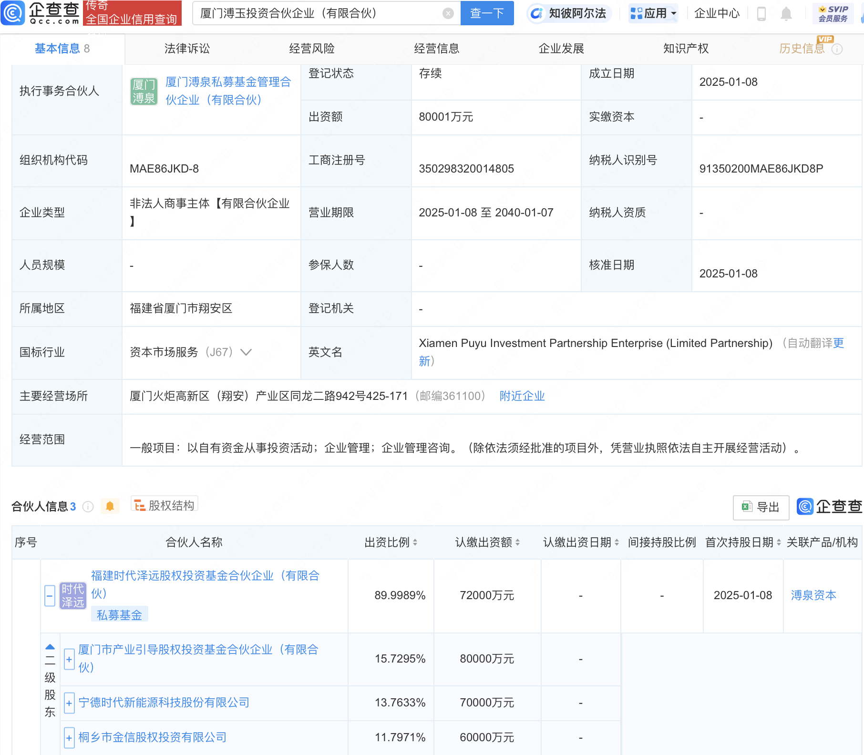The height and width of the screenshot is (755, 864).
Task: Switch to the 经营信息 tab
Action: (x=437, y=49)
